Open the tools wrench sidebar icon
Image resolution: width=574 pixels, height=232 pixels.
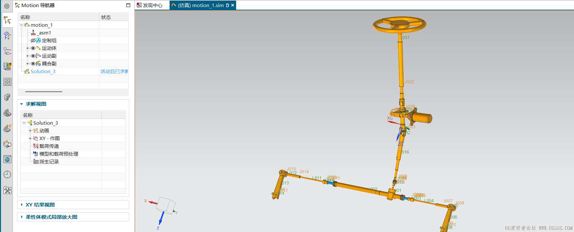[7, 190]
